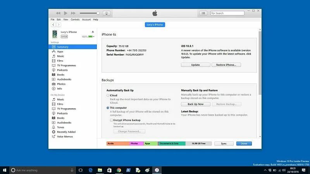
Task: Open the Action Center notifications icon
Action: 304,170
